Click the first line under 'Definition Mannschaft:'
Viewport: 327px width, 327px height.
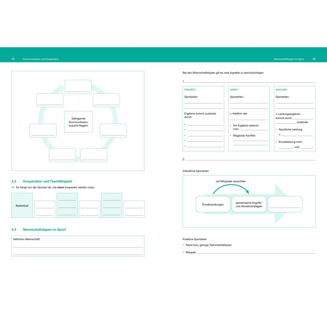pyautogui.click(x=78, y=247)
